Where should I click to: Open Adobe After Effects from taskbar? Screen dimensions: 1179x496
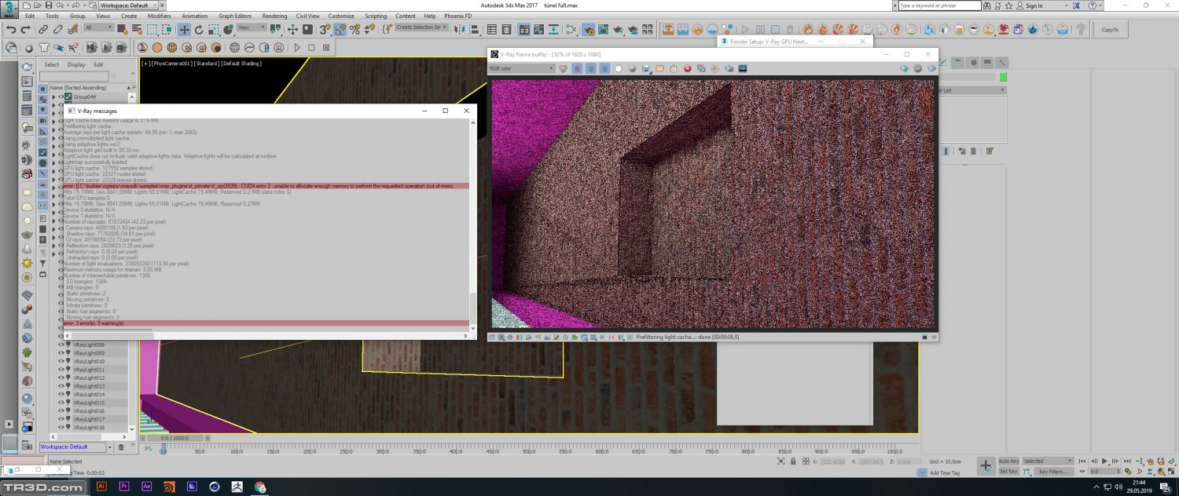(146, 487)
